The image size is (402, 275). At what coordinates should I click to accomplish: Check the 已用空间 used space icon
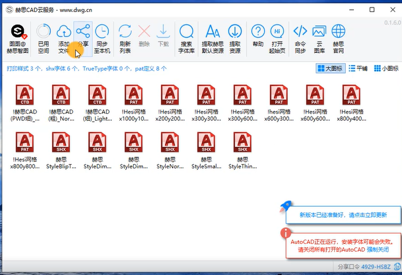pos(43,38)
